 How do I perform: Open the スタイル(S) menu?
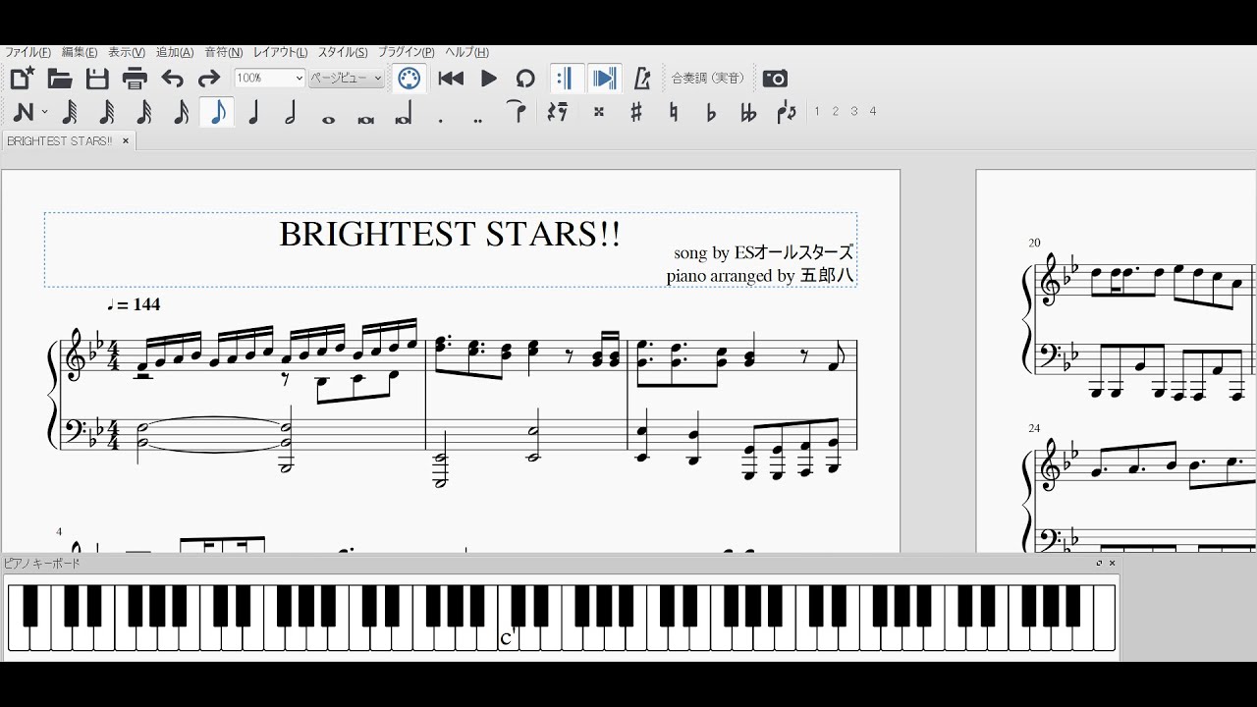pyautogui.click(x=343, y=52)
